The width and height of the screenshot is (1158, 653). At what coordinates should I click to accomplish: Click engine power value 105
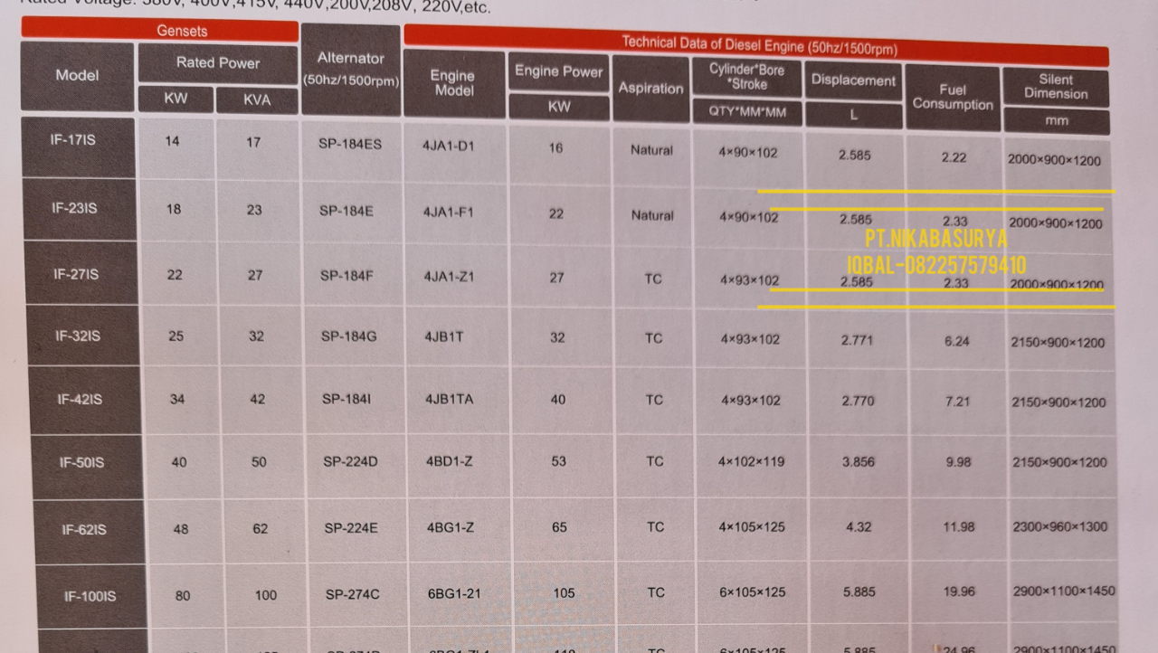(564, 593)
